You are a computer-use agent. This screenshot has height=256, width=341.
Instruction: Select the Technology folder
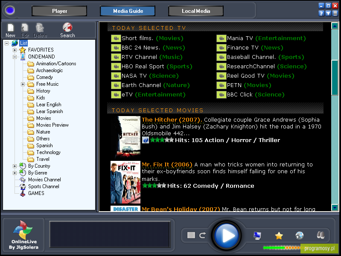pyautogui.click(x=48, y=152)
